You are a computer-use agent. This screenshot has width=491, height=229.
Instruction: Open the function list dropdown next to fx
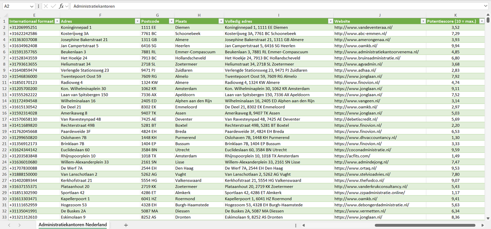point(67,6)
